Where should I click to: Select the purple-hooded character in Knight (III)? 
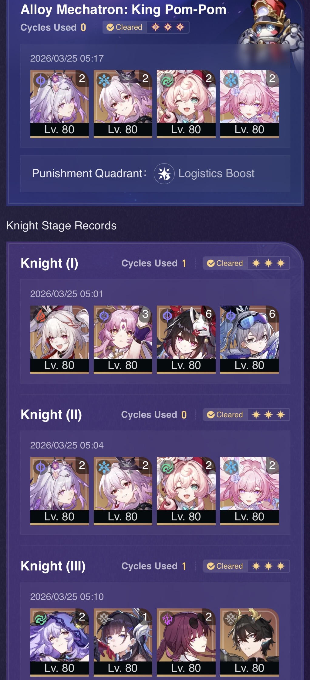(x=59, y=642)
